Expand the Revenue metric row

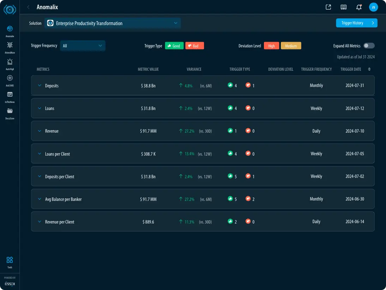(x=40, y=131)
